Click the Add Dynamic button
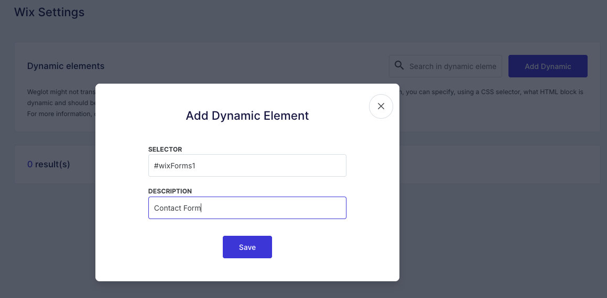This screenshot has width=607, height=298. (548, 66)
